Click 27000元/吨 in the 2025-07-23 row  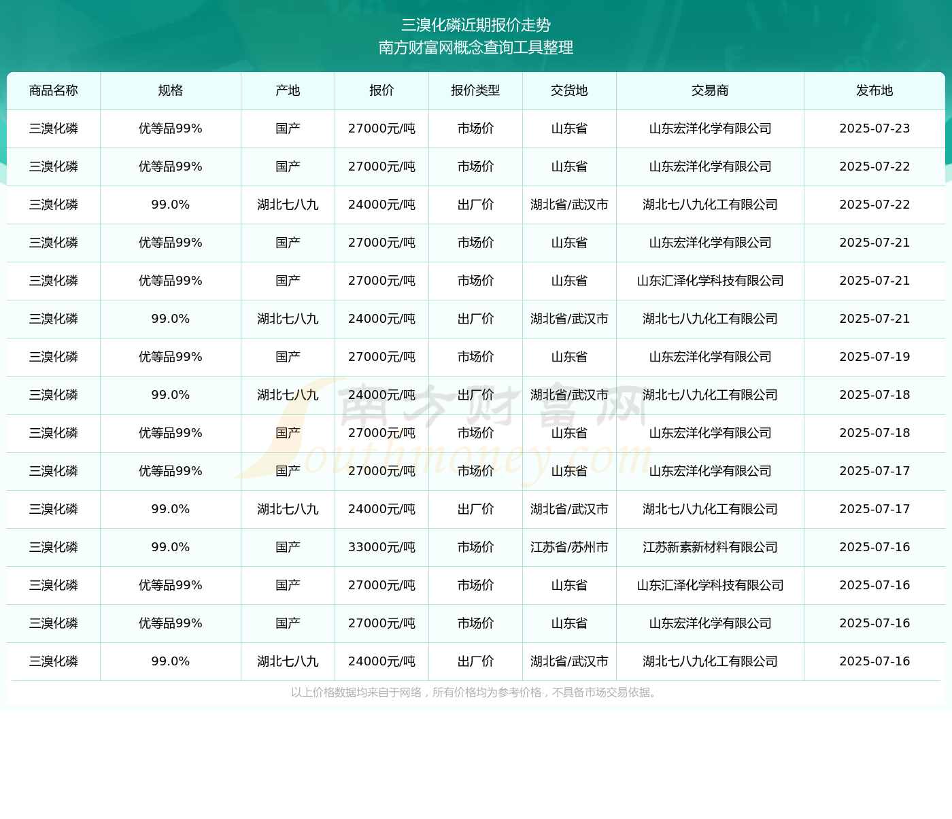[x=382, y=128]
